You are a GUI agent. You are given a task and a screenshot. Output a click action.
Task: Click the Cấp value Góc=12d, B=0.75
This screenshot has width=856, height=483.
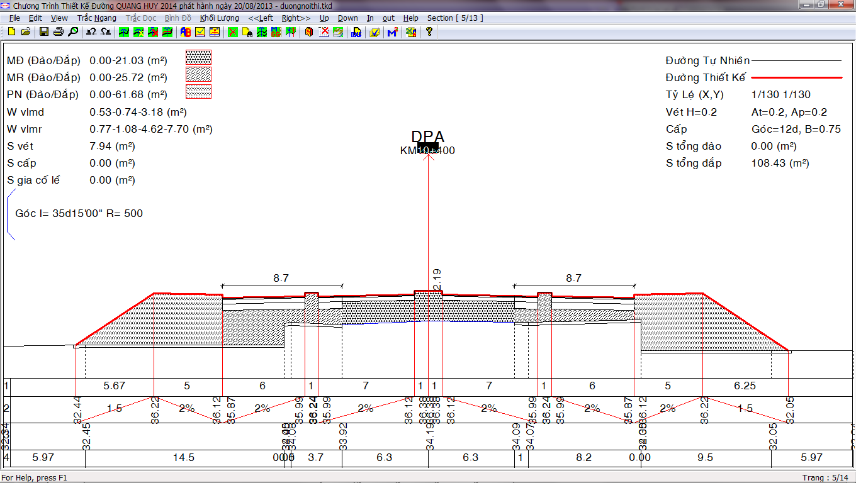[796, 130]
